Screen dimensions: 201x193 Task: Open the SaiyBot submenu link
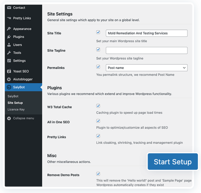tap(13, 96)
